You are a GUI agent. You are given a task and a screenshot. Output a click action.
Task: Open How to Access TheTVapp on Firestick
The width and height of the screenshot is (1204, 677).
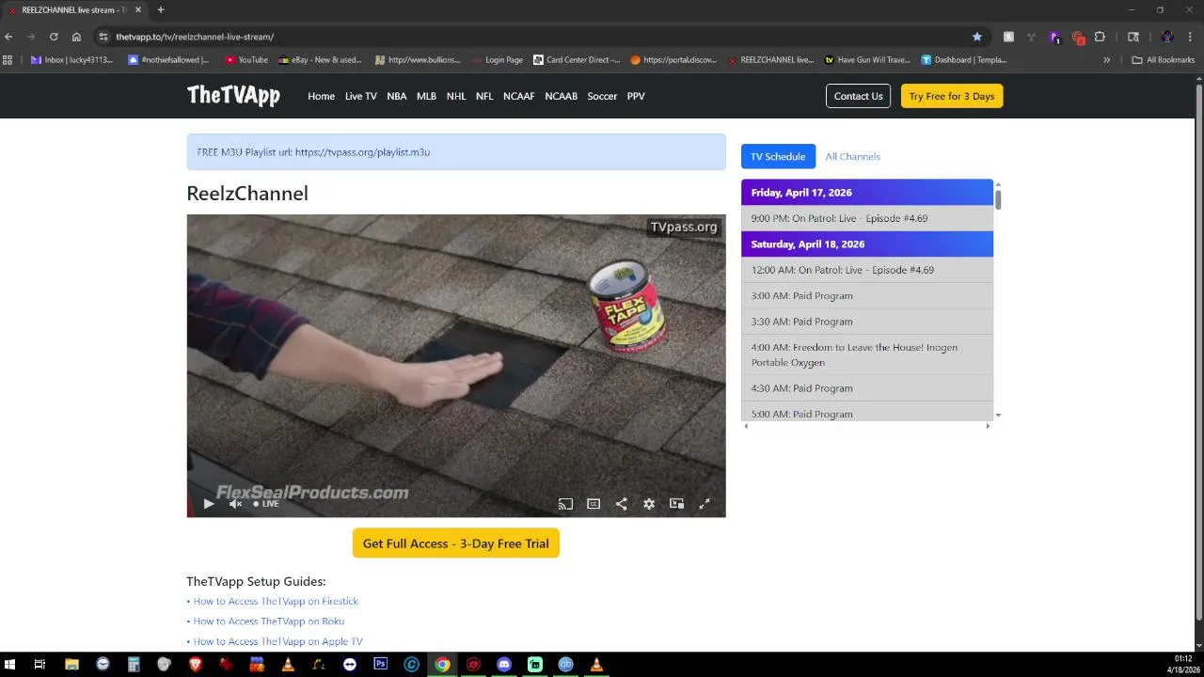(276, 601)
